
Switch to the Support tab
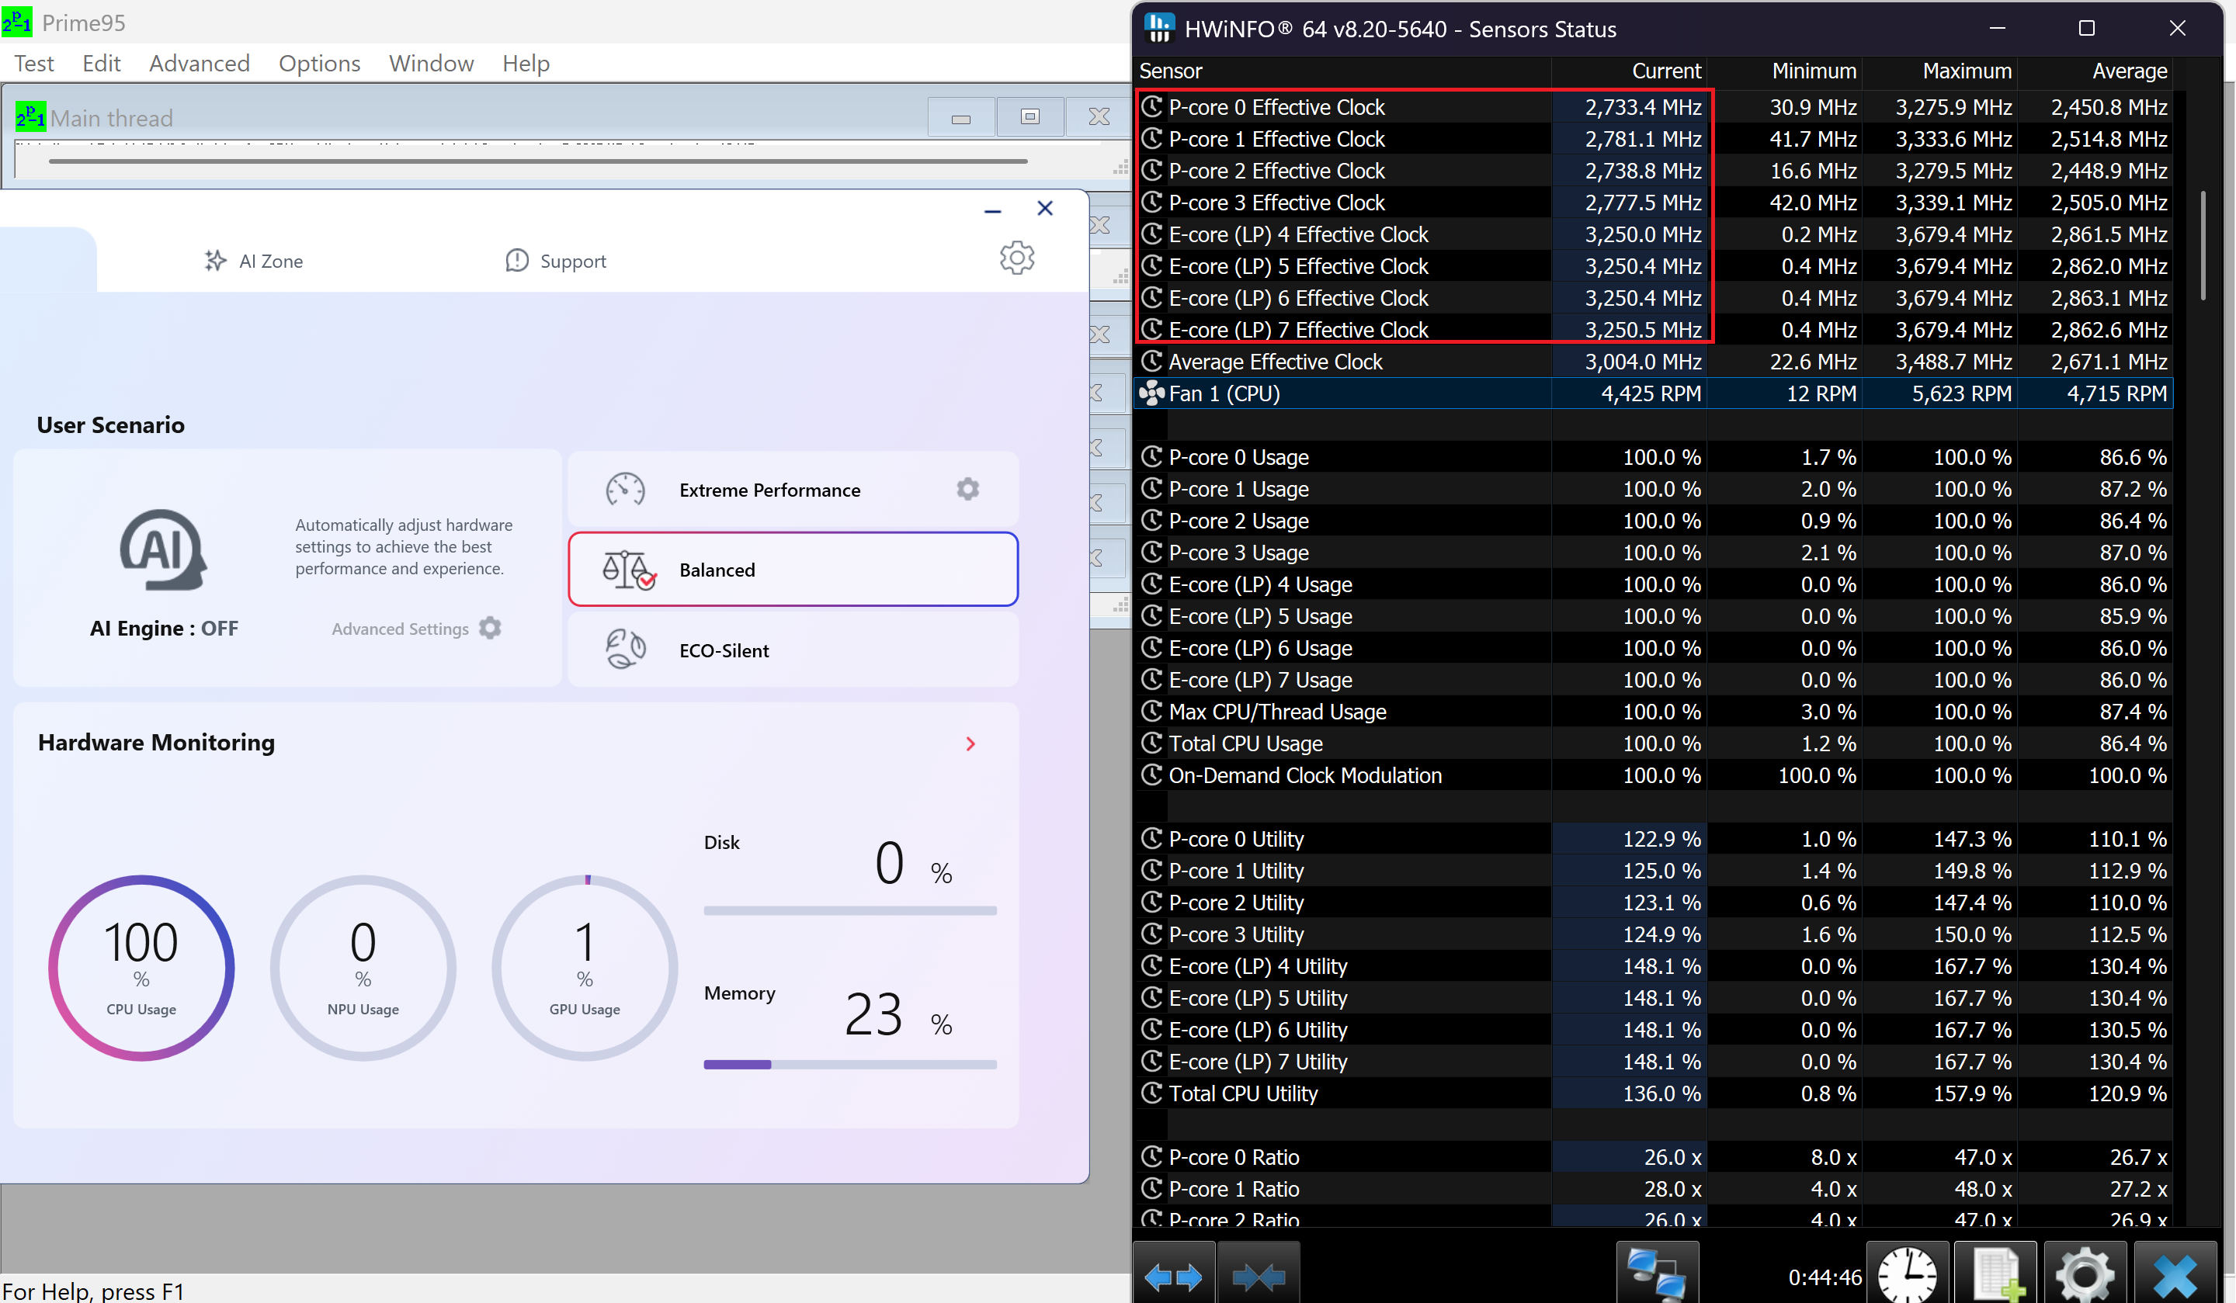click(555, 261)
